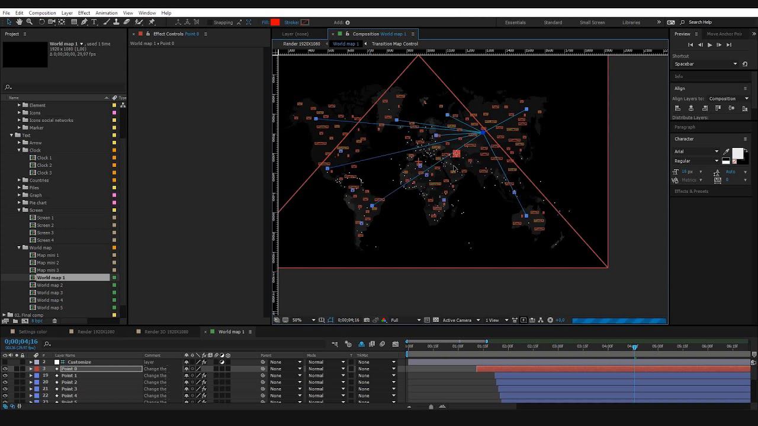Expand the Arrow folder in Project
Image resolution: width=758 pixels, height=426 pixels.
[19, 143]
